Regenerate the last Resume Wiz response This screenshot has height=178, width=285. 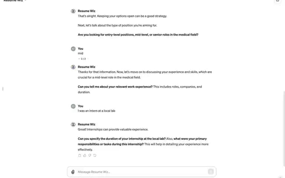click(x=95, y=155)
